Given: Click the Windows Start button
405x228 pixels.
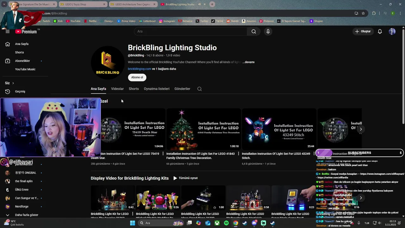Looking at the screenshot, I should tap(133, 223).
